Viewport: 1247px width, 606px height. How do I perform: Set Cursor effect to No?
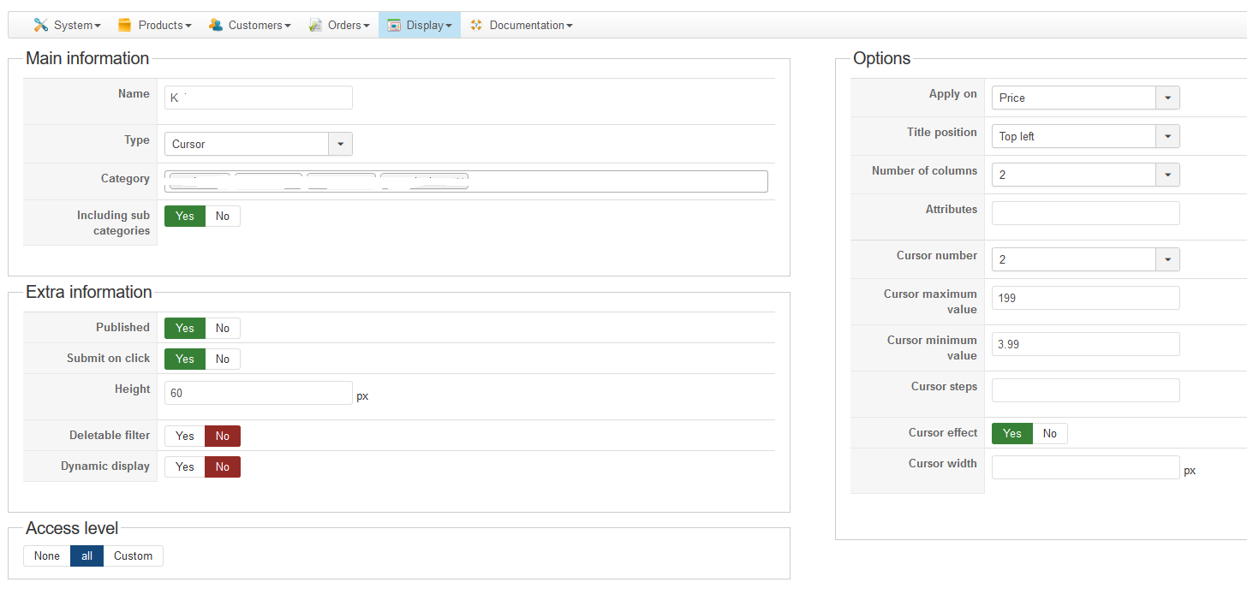(1050, 433)
